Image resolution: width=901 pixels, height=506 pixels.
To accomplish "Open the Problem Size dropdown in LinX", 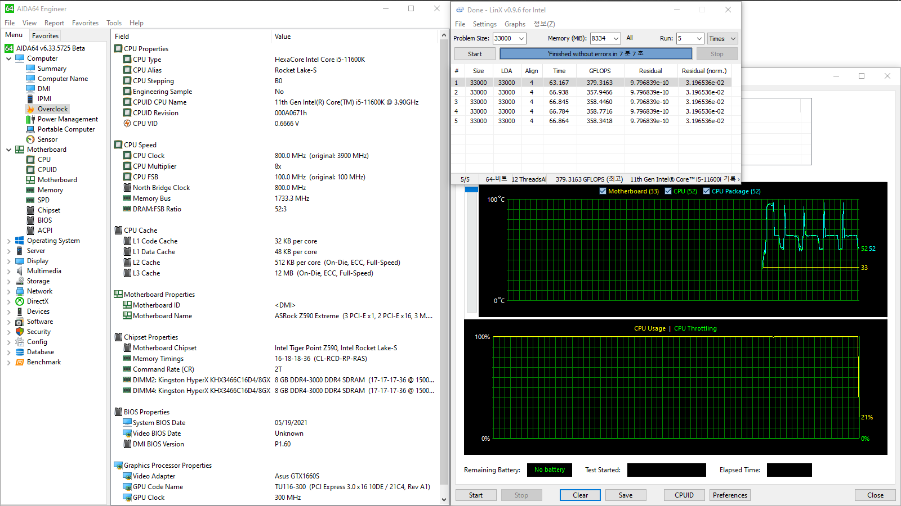I will (521, 38).
